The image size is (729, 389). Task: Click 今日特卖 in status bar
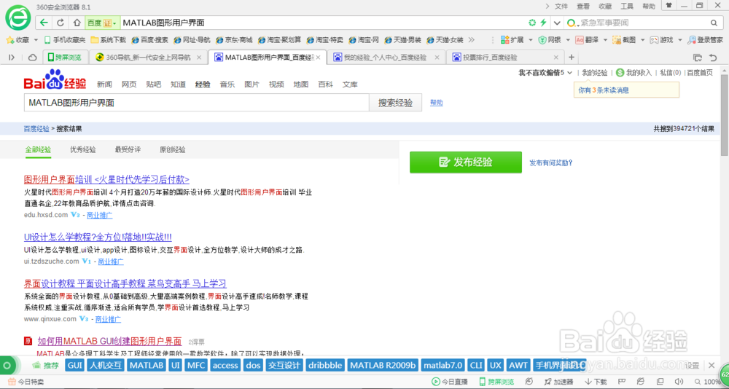click(26, 382)
